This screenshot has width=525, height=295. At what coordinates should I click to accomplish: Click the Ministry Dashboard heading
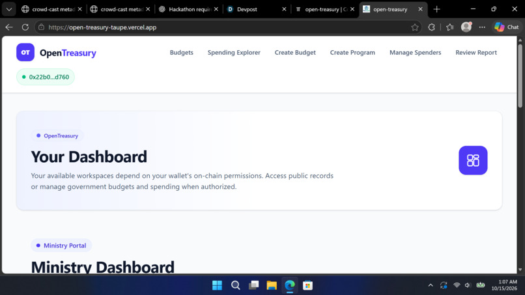[x=103, y=267]
